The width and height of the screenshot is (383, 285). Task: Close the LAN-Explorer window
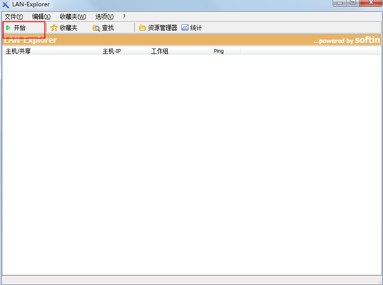(x=371, y=3)
